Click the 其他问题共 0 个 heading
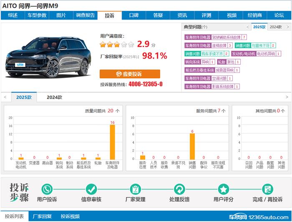The height and width of the screenshot is (222, 292). pos(270,111)
